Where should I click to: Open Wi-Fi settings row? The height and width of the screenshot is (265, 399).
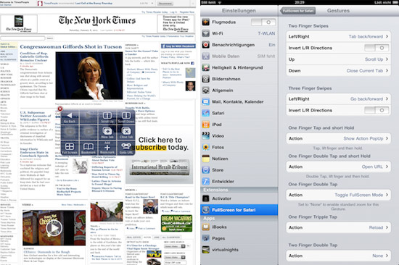(x=239, y=33)
